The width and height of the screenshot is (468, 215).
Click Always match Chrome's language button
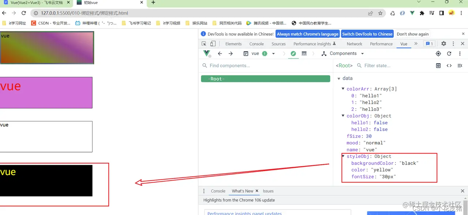(307, 34)
